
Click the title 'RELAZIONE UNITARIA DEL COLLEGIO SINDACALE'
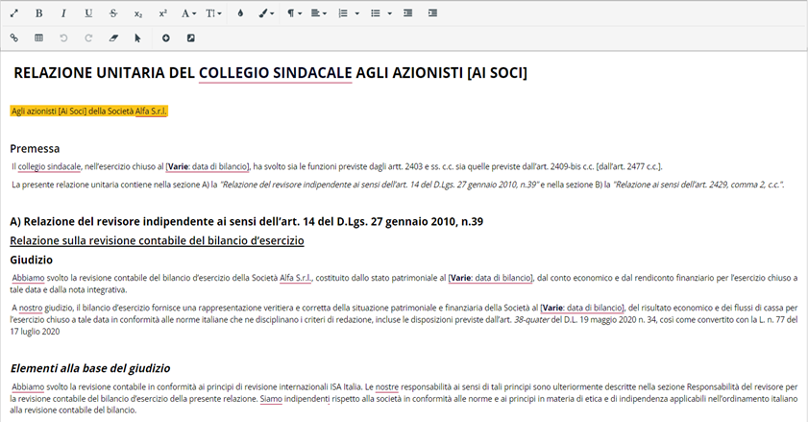click(x=183, y=73)
